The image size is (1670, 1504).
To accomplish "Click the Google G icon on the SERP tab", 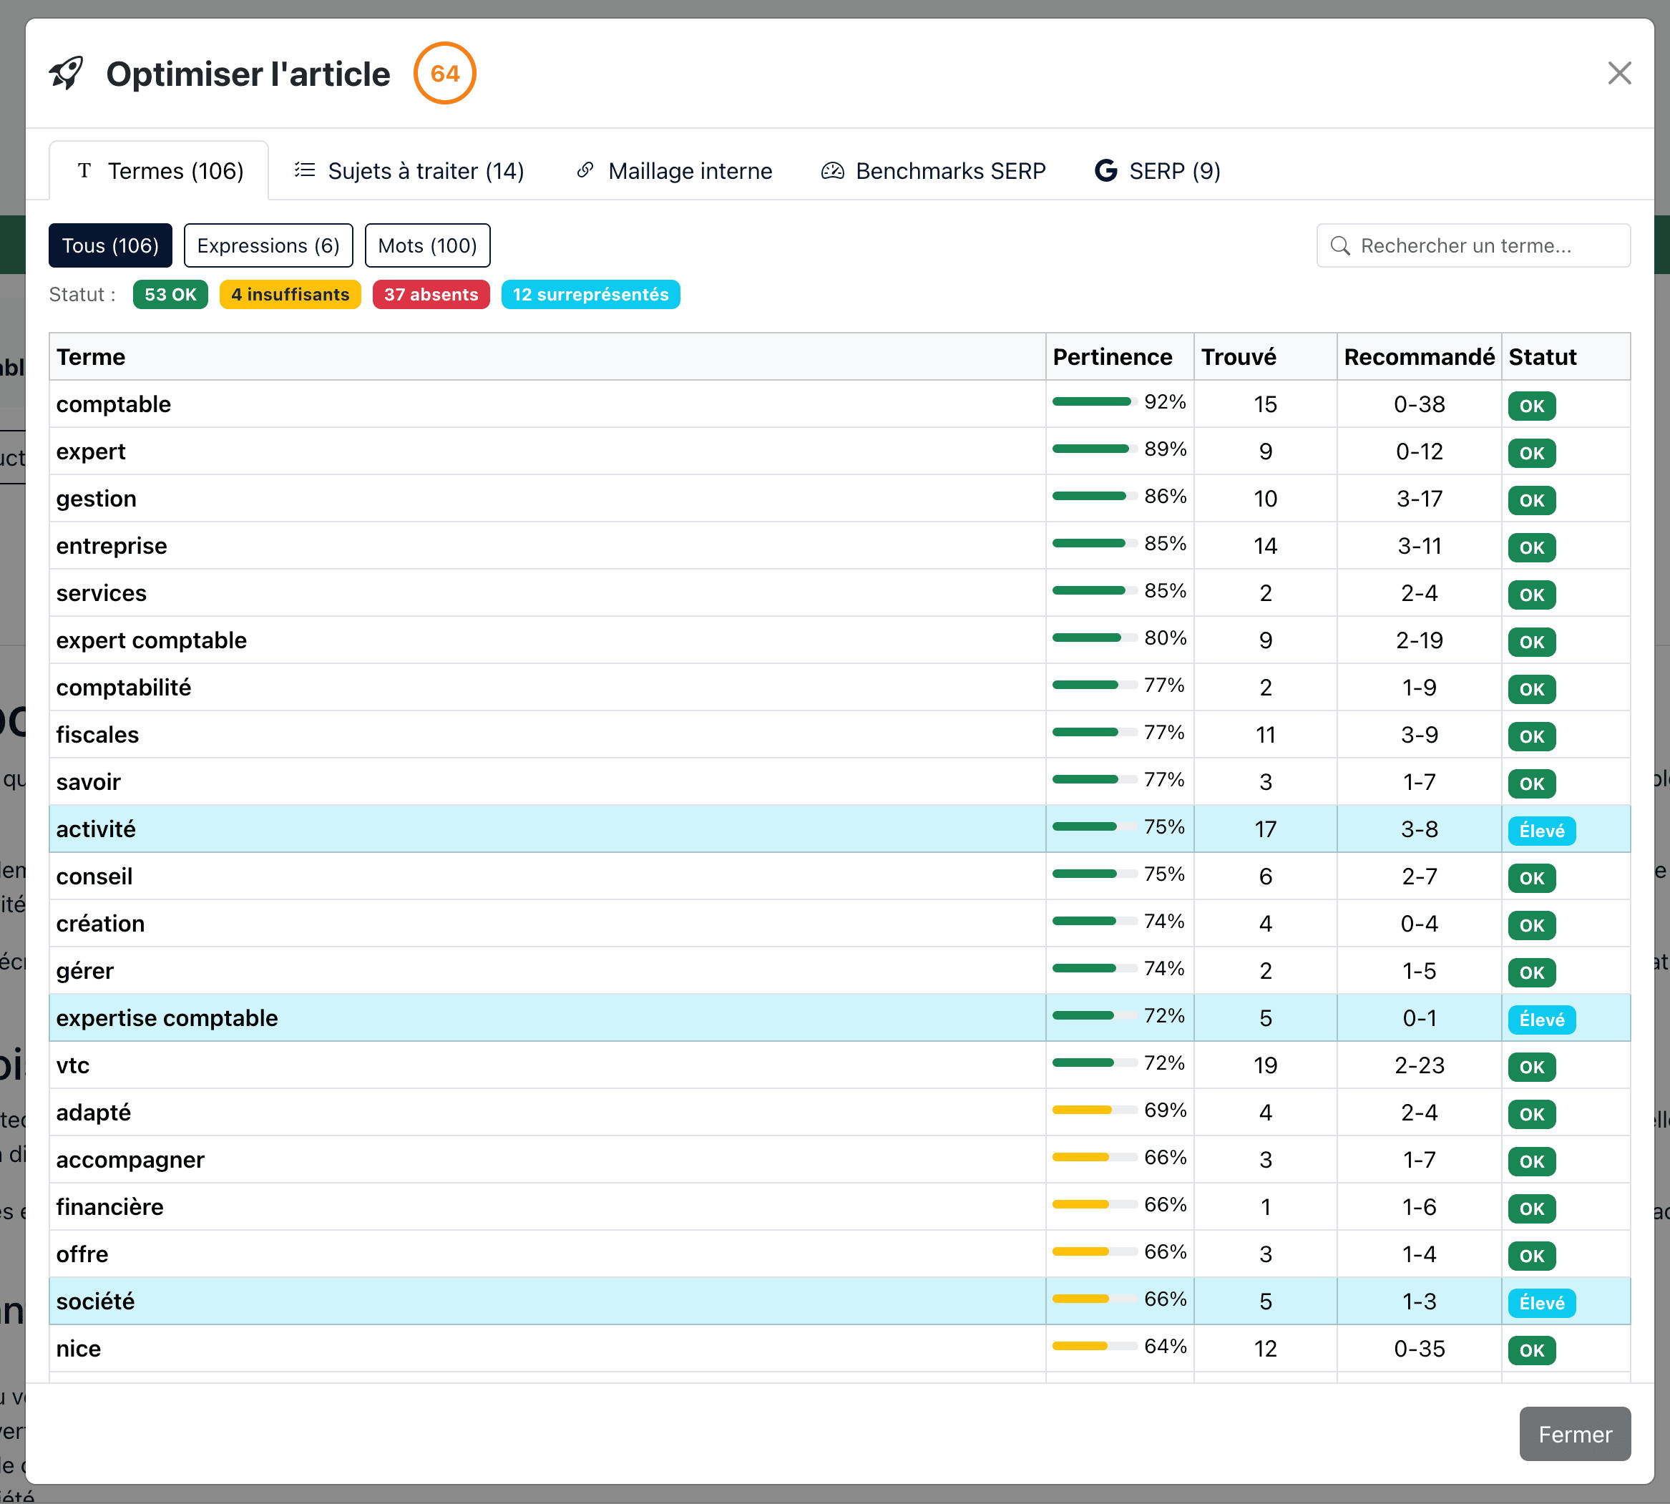I will point(1105,170).
